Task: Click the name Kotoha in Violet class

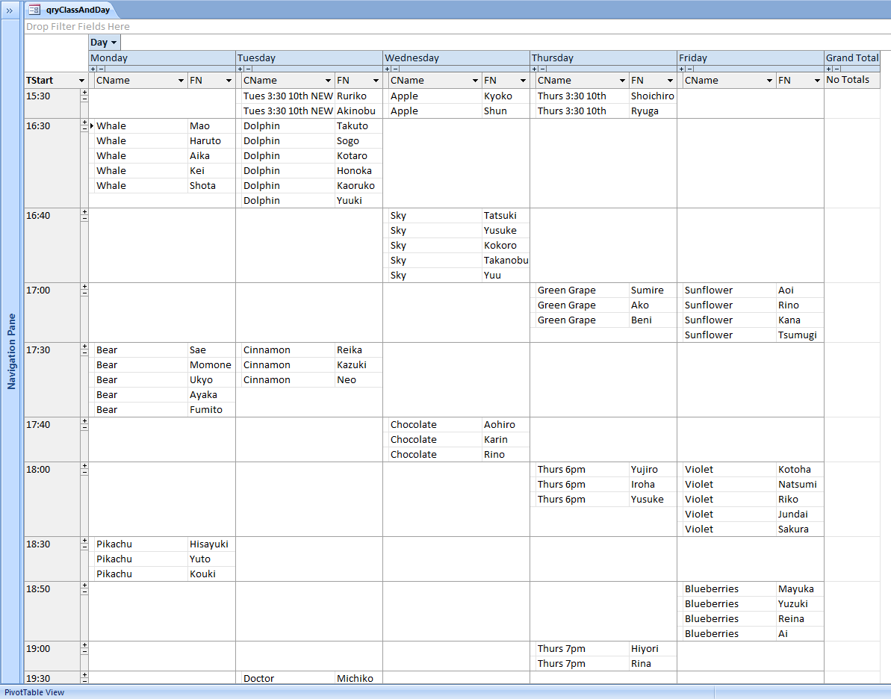Action: click(x=795, y=470)
